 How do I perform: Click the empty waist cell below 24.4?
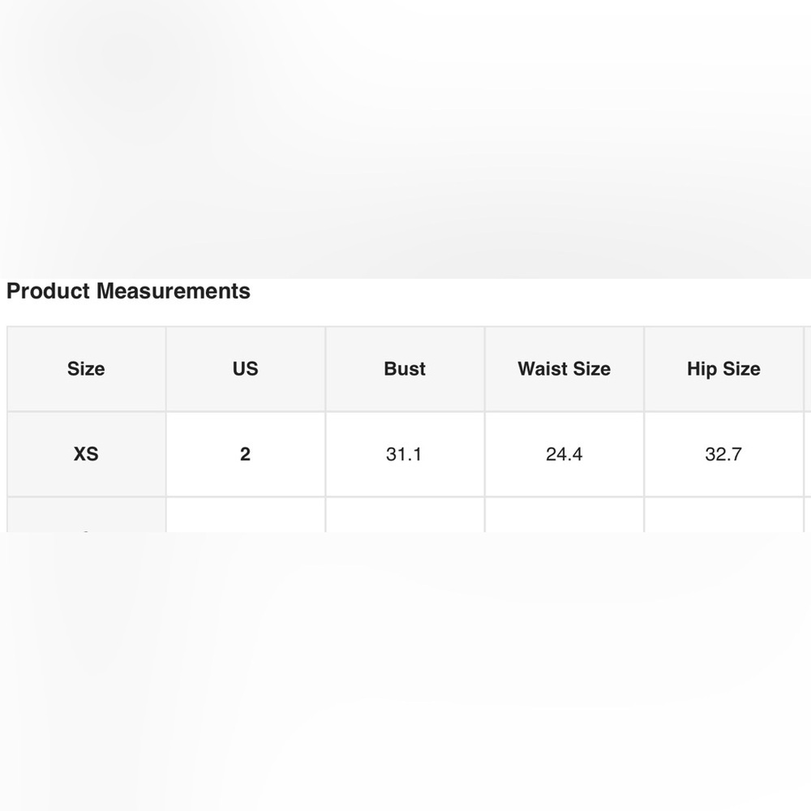pos(564,515)
